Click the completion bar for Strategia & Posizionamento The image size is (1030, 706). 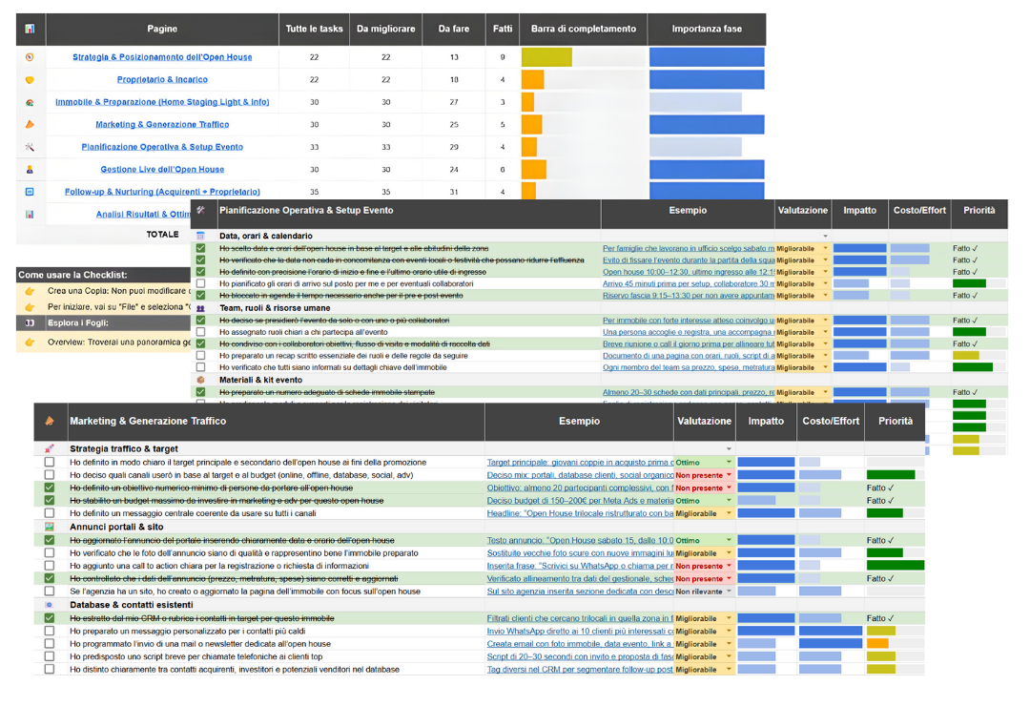click(547, 57)
